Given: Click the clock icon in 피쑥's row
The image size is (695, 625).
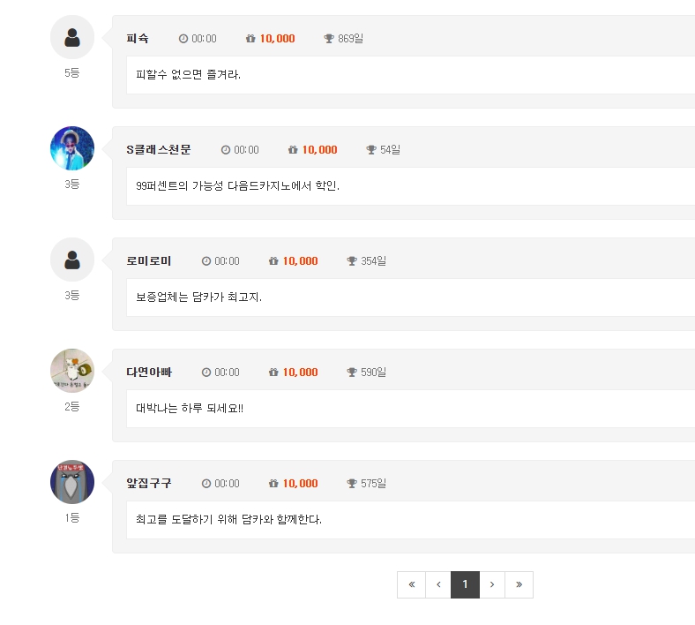Looking at the screenshot, I should pyautogui.click(x=183, y=39).
